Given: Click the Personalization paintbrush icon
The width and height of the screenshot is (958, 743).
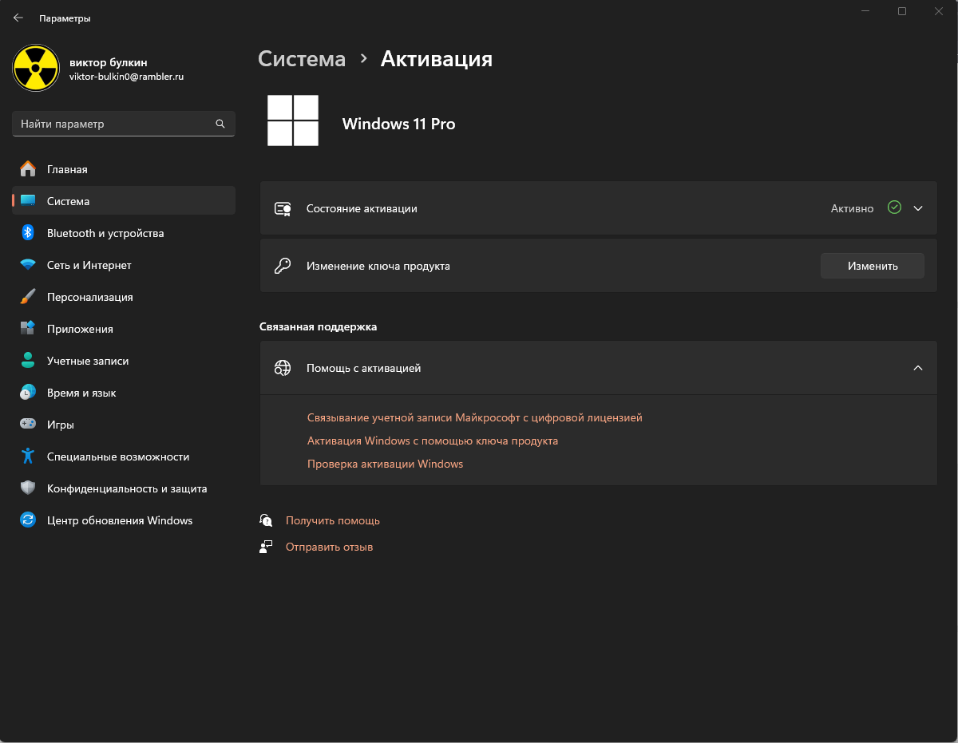Looking at the screenshot, I should pyautogui.click(x=28, y=297).
